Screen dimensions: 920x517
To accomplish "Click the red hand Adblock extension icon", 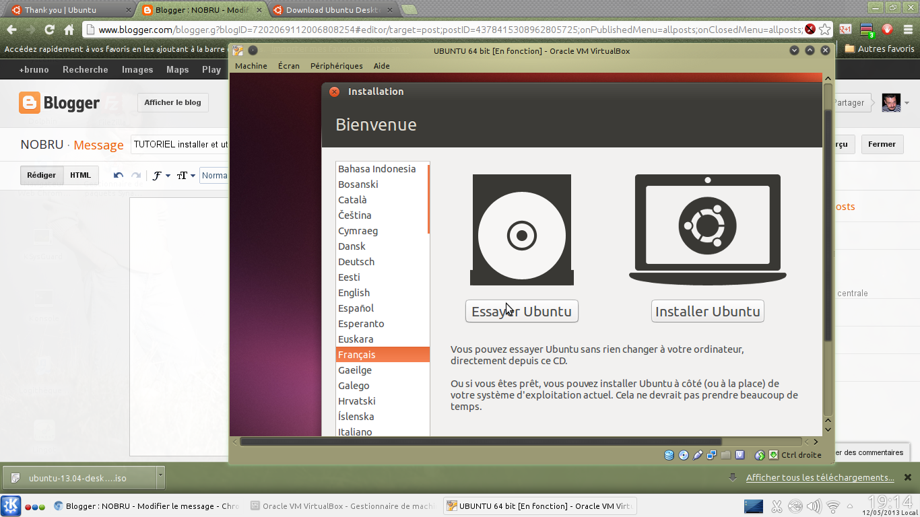I will click(x=888, y=30).
